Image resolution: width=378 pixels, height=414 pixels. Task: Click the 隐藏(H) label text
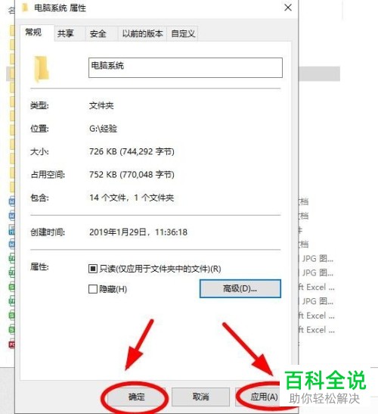click(x=113, y=289)
